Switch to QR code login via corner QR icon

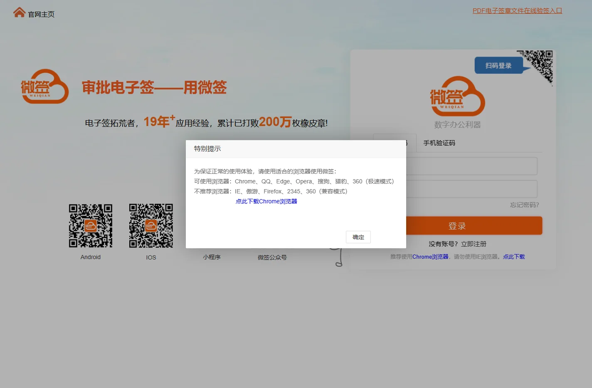point(540,64)
